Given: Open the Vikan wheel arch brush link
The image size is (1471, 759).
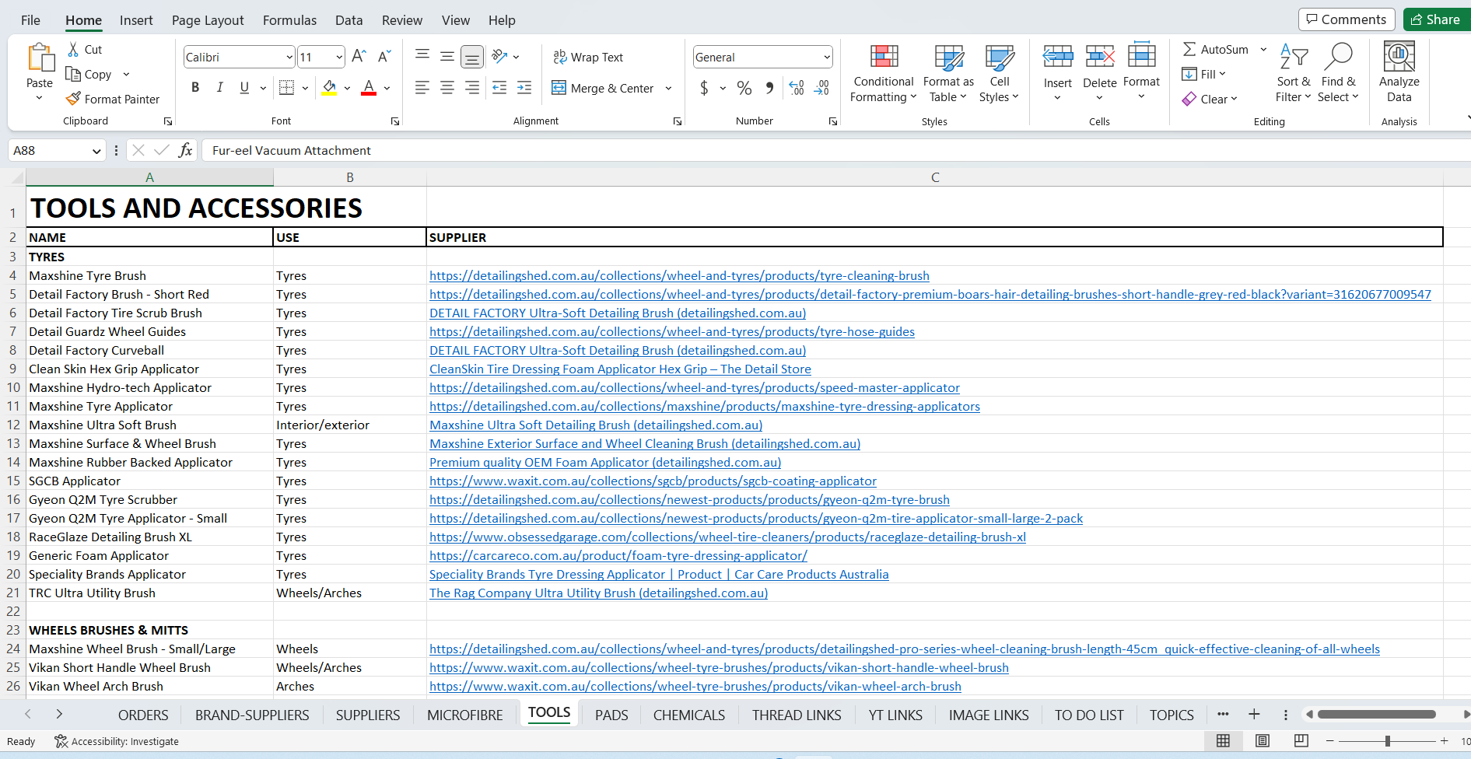Looking at the screenshot, I should click(x=695, y=686).
